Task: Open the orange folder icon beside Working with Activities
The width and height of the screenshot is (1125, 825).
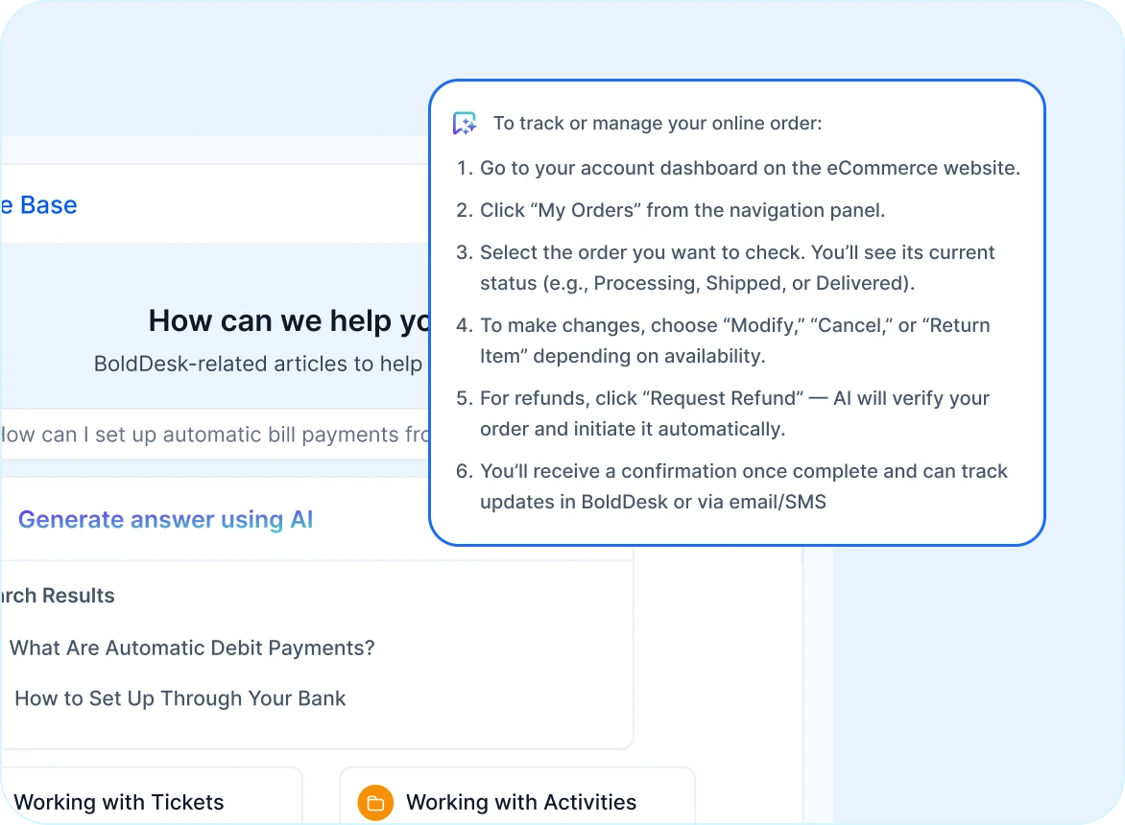Action: 374,802
